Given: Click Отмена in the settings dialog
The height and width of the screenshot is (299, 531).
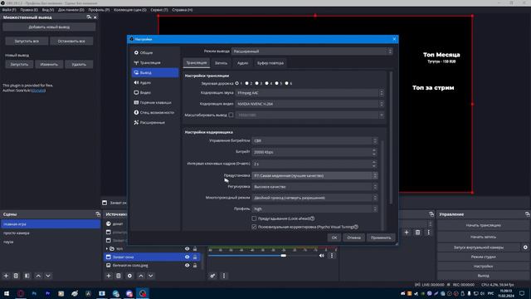Looking at the screenshot, I should point(353,238).
